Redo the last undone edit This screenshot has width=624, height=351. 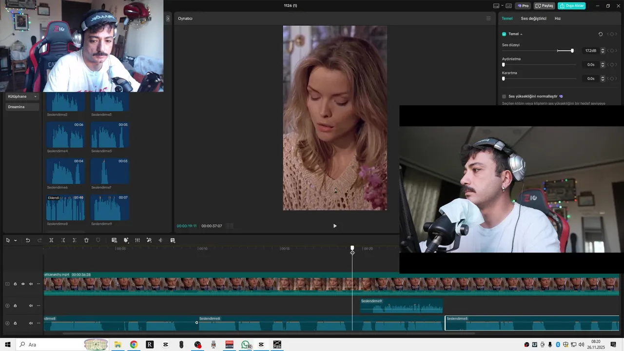tap(40, 240)
